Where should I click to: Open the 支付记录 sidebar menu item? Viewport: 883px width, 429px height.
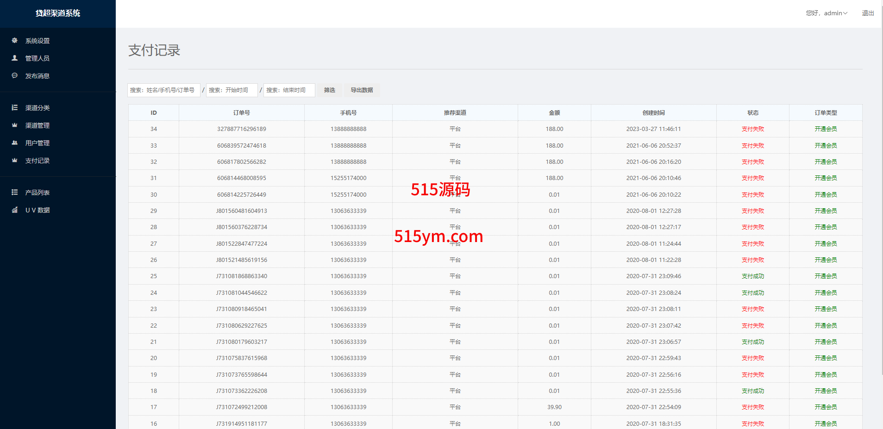click(38, 161)
